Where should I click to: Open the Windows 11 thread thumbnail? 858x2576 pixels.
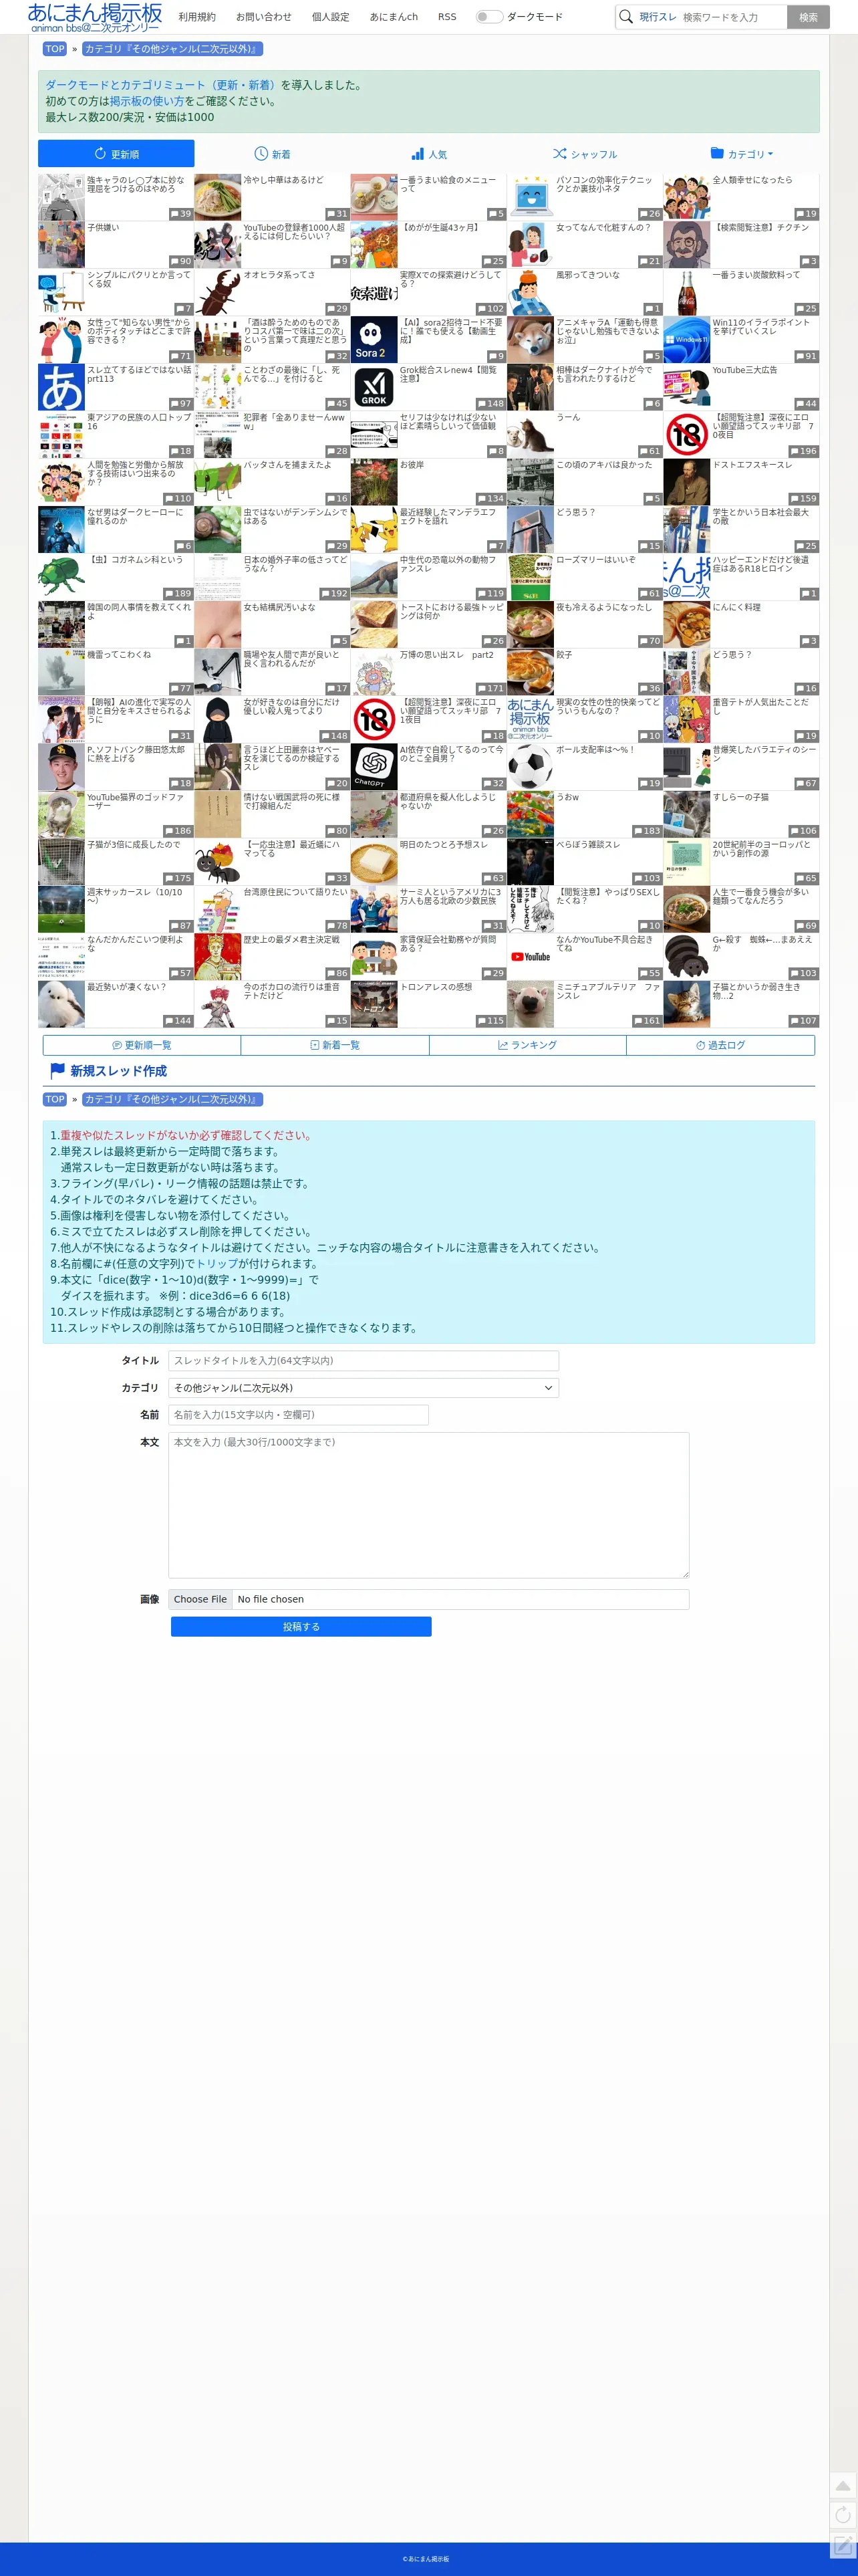[x=687, y=340]
